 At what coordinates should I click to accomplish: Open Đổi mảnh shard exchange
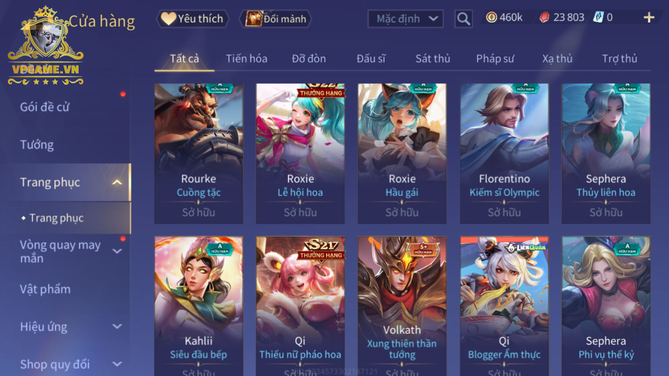(276, 19)
